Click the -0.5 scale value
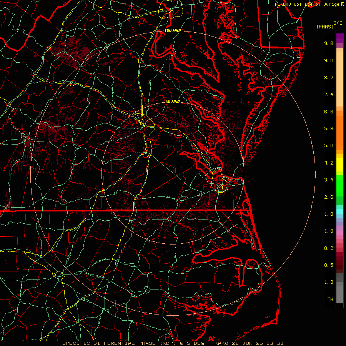This screenshot has height=346, width=346. [327, 265]
